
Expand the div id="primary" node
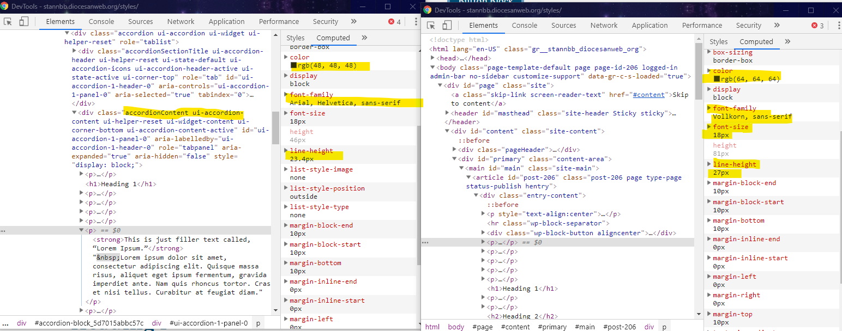pos(454,159)
